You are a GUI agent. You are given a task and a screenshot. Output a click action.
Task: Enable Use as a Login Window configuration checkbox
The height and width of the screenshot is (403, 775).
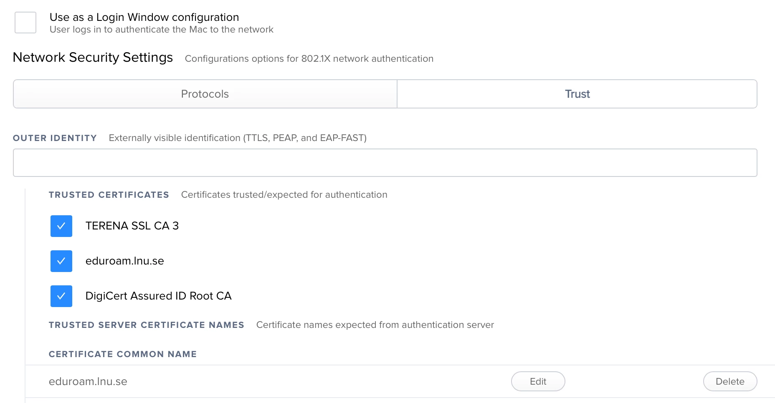(x=25, y=23)
